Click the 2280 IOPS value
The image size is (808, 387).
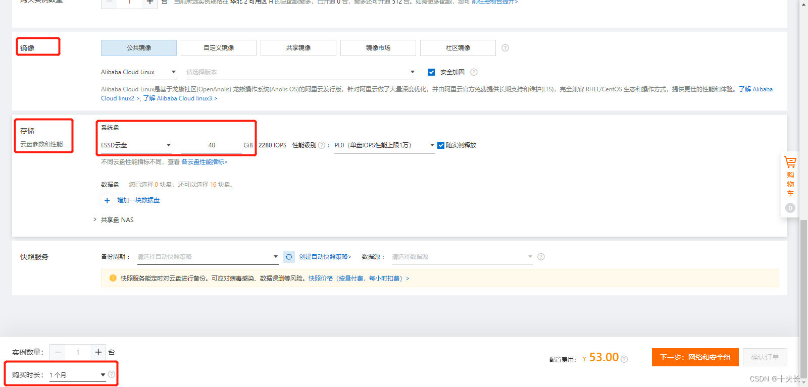[x=272, y=145]
